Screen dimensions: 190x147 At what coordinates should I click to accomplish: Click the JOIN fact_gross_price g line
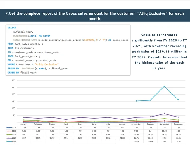coord(24,56)
